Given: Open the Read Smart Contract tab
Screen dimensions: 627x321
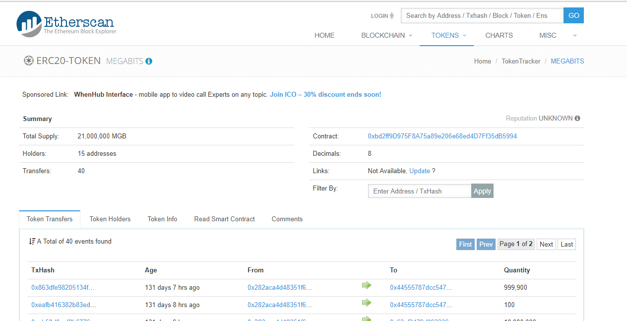Looking at the screenshot, I should point(224,219).
